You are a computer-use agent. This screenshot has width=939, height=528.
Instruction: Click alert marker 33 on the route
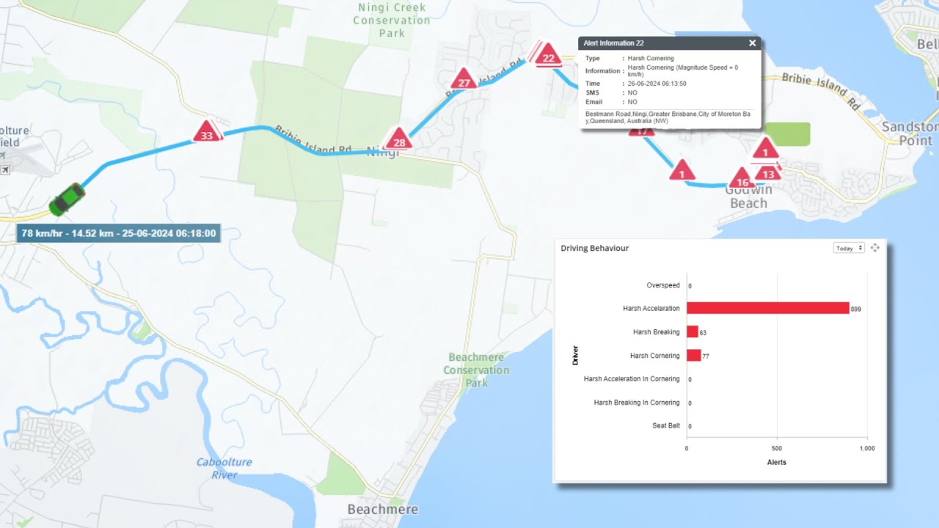pyautogui.click(x=207, y=133)
